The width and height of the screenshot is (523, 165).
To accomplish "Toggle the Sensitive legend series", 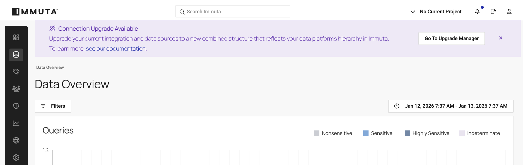I will tap(378, 133).
